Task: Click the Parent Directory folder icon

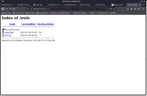Action: pyautogui.click(x=3, y=29)
